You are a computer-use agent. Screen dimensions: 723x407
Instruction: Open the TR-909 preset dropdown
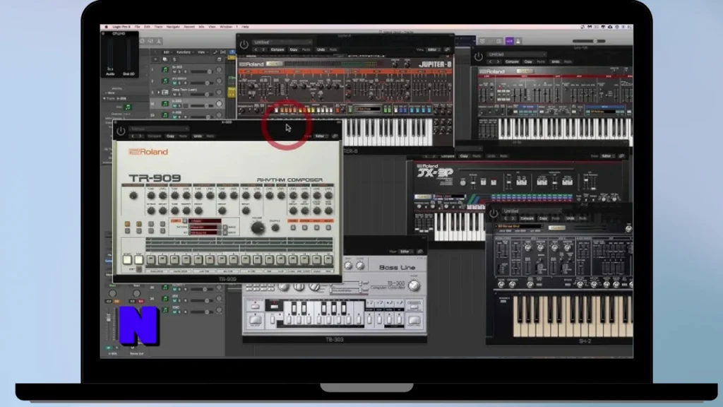point(159,129)
